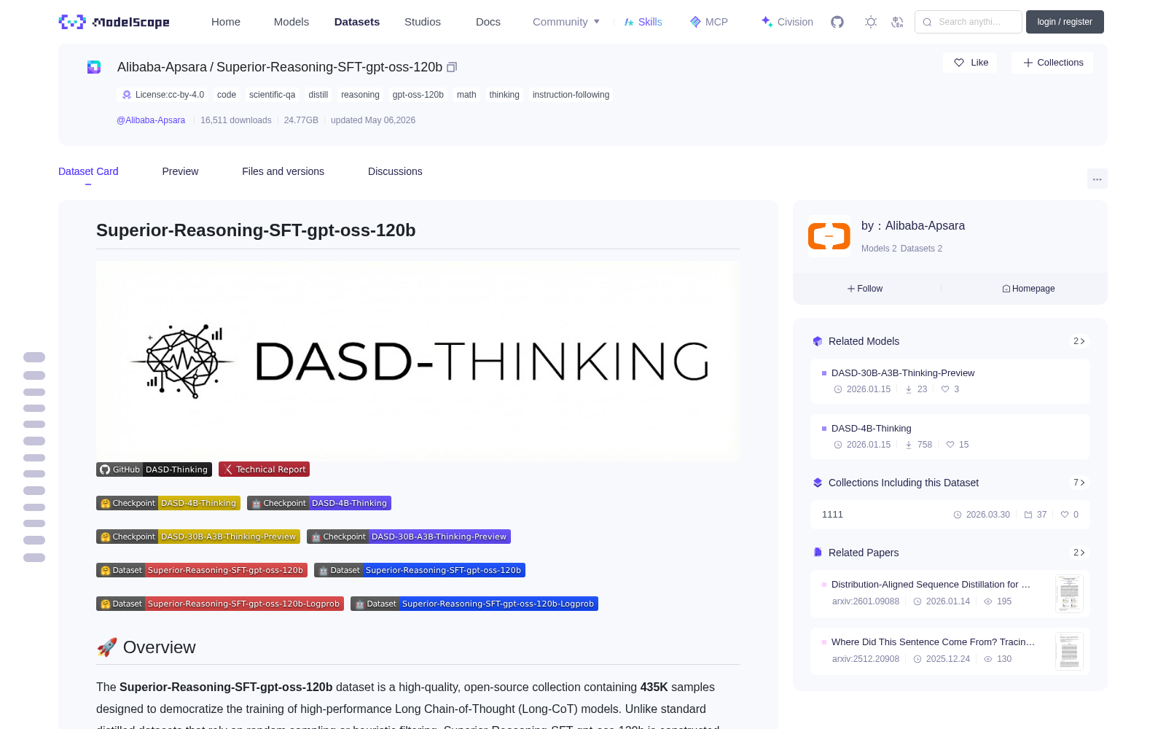Open purple DASD-30B-A3B-Thinking-Preview checkpoint badge
Viewport: 1166px width, 729px height.
coord(409,537)
